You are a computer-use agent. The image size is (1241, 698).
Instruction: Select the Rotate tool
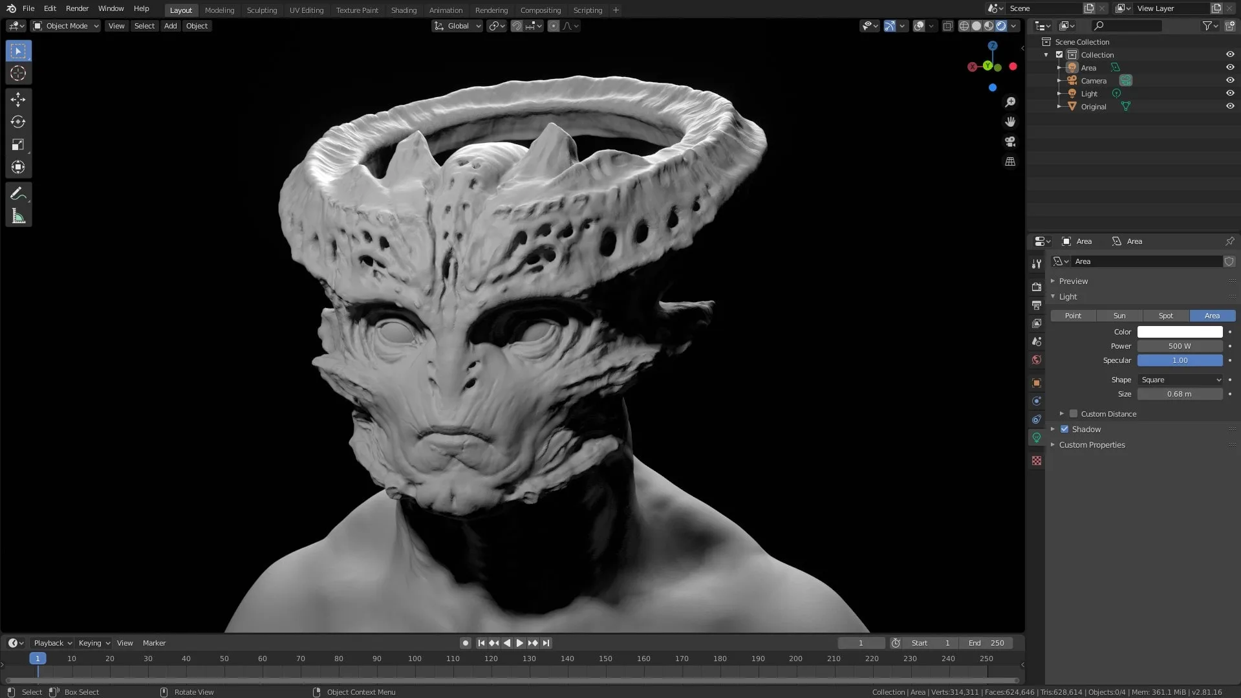18,122
